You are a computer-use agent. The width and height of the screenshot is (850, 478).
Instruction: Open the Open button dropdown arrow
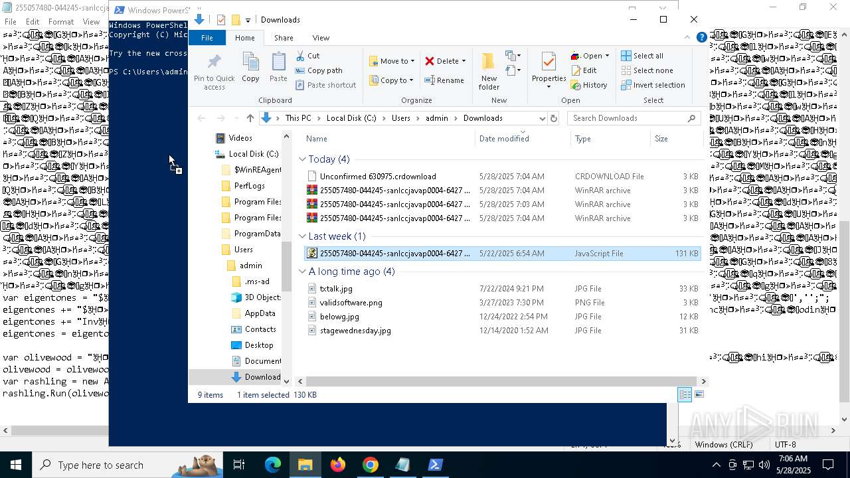607,56
